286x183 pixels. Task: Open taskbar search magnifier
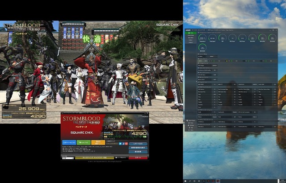[190, 181]
